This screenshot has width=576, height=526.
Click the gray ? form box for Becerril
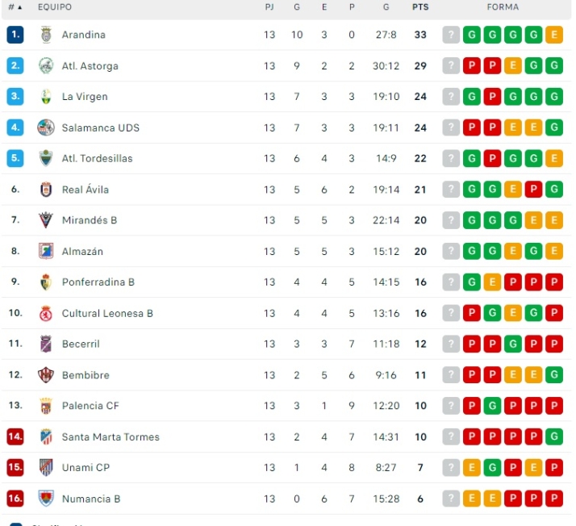pyautogui.click(x=451, y=344)
